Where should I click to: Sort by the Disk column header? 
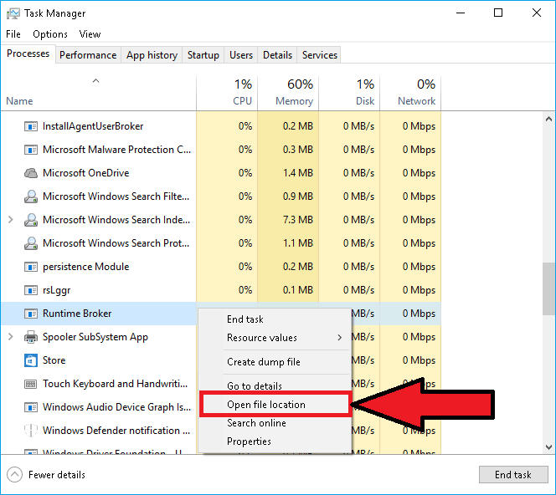pyautogui.click(x=349, y=93)
